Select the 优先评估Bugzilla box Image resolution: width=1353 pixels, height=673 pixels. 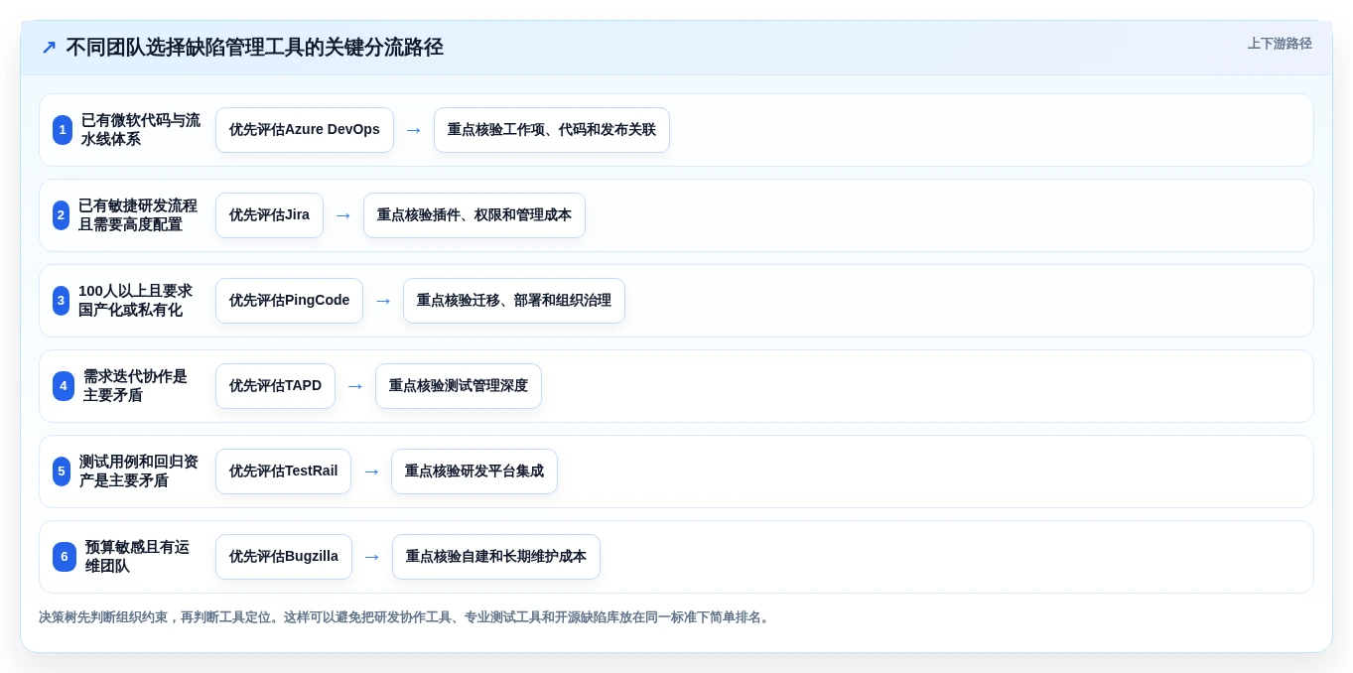coord(284,557)
